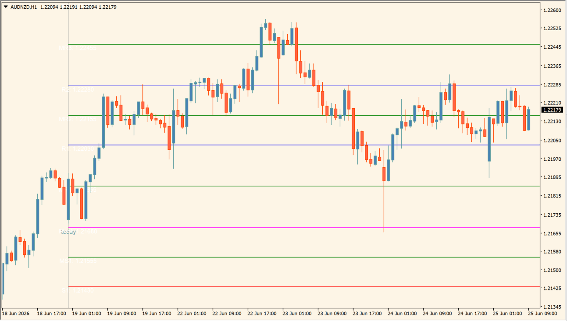Click the 1.22600 price scale label
567x321 pixels.
pos(552,10)
